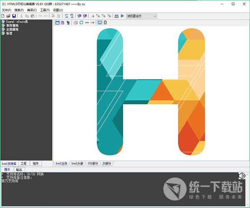This screenshot has width=250, height=208.
Task: Switch to the 输出 output tab
Action: click(x=19, y=170)
